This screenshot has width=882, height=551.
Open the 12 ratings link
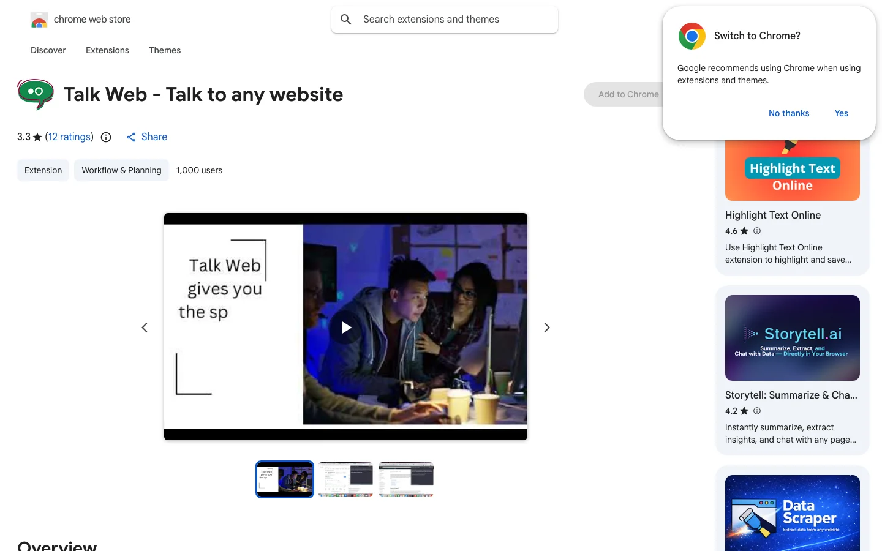(x=69, y=137)
